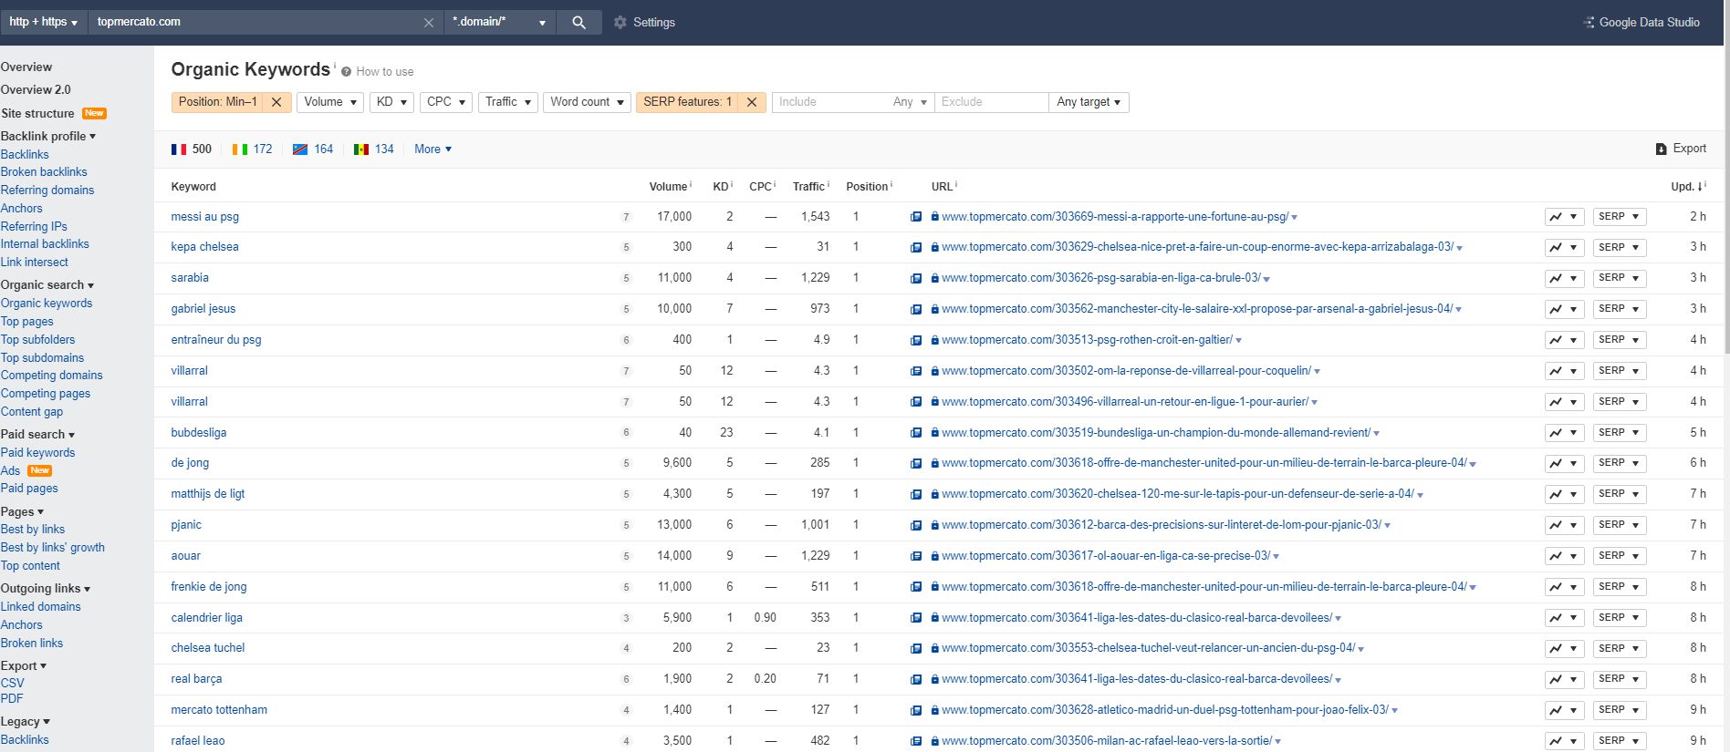The image size is (1730, 752).
Task: Collapse the Backlink profile section
Action: pyautogui.click(x=48, y=137)
